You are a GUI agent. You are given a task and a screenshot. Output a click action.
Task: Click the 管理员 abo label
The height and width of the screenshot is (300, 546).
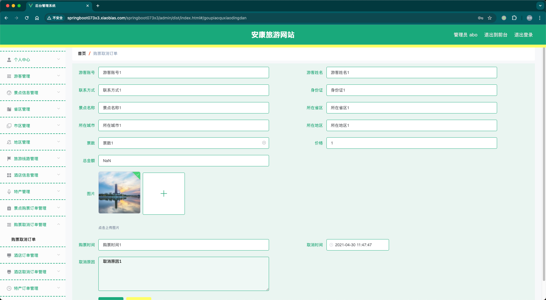[466, 35]
